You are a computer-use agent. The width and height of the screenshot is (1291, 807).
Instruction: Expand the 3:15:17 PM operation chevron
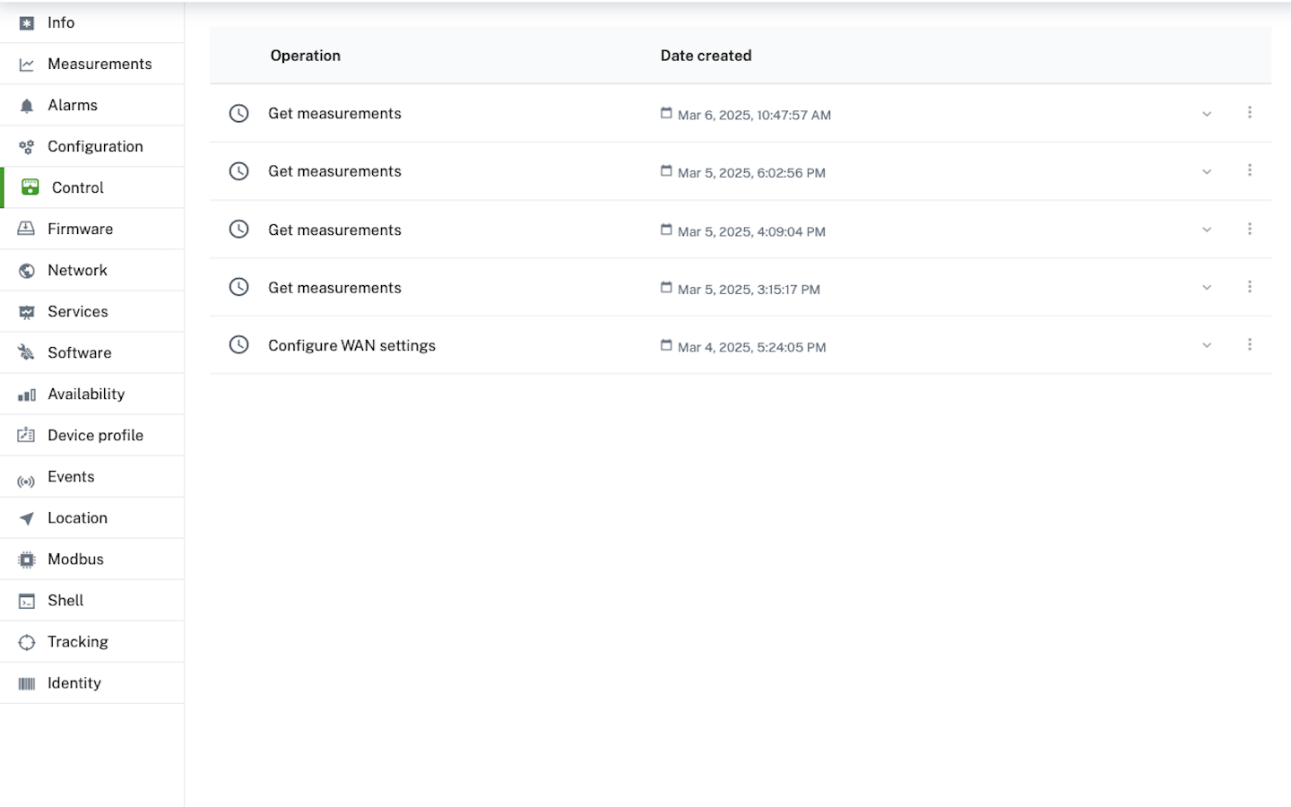point(1207,287)
